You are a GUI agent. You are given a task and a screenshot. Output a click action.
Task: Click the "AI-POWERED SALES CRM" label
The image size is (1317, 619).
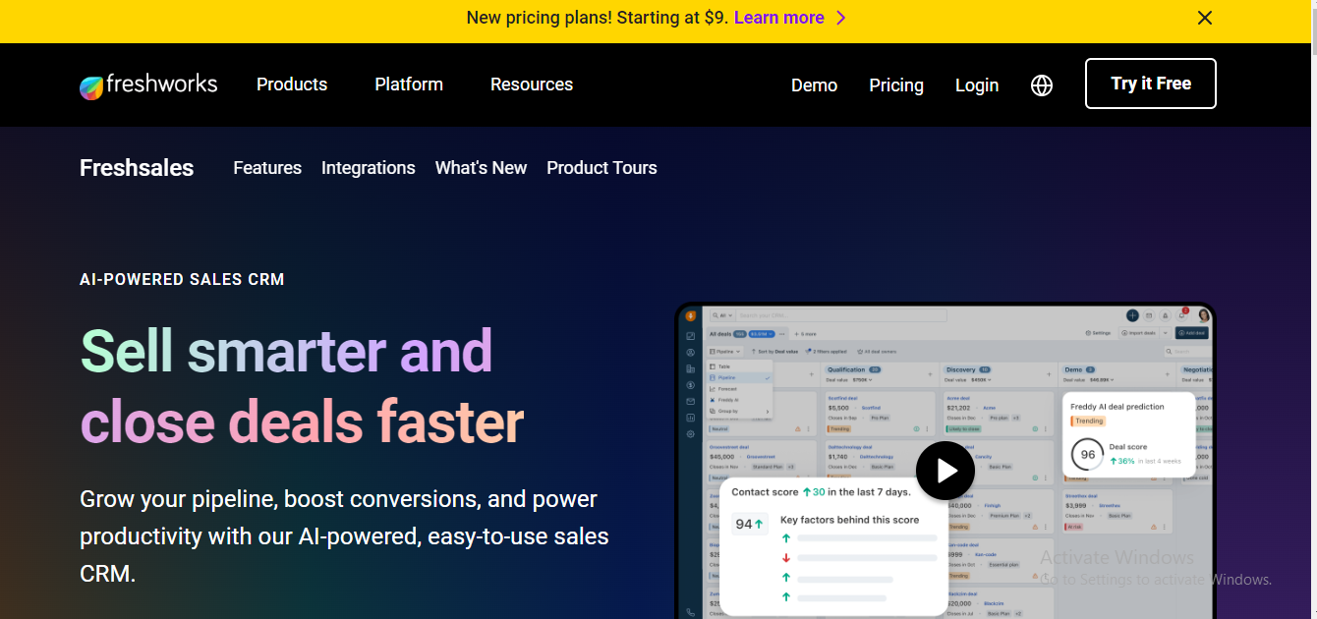[x=182, y=279]
